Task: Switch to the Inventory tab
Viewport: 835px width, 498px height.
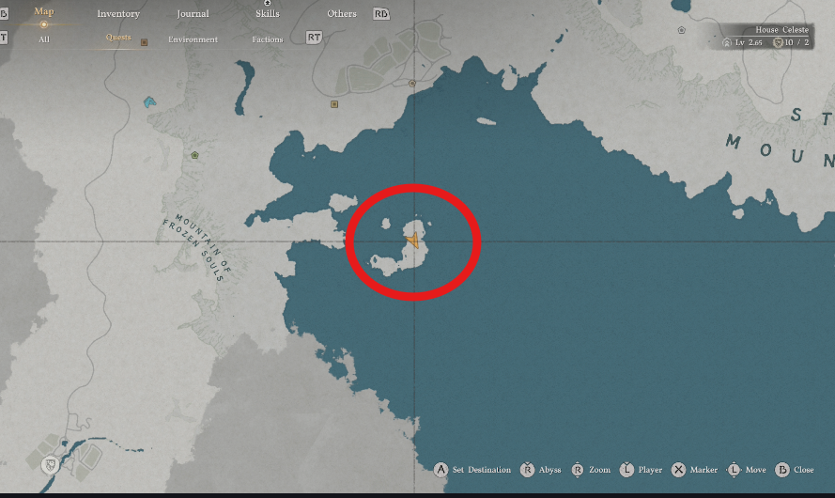Action: click(118, 14)
